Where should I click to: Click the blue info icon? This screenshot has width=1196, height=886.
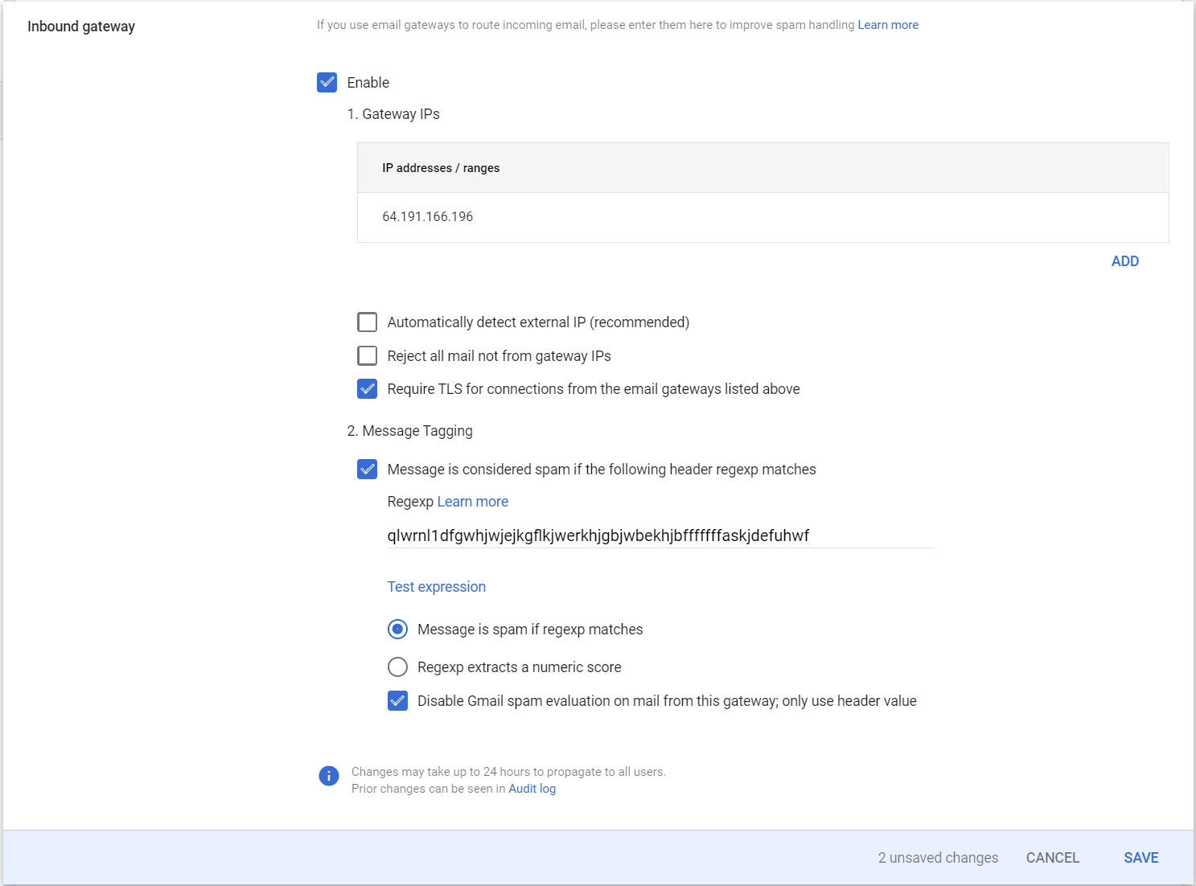[x=329, y=776]
